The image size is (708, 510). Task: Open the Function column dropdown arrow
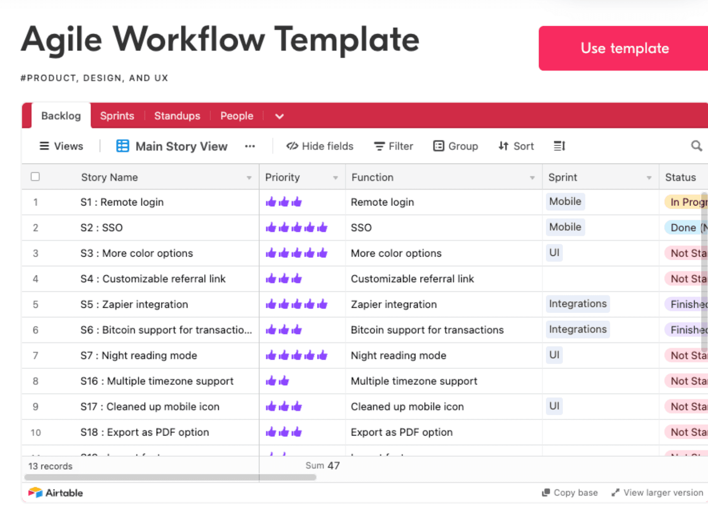532,178
